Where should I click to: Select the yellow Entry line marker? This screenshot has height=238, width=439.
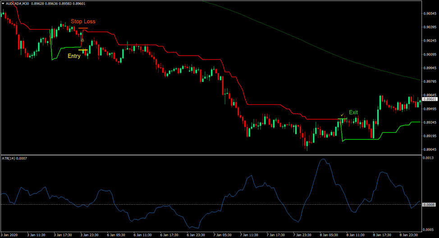point(83,50)
